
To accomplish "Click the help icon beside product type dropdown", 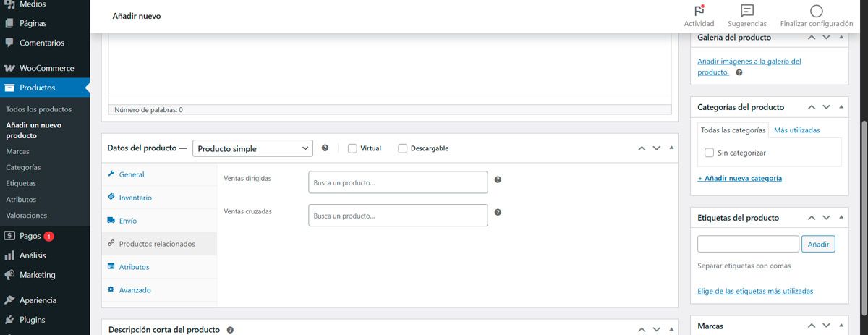I will [x=325, y=148].
